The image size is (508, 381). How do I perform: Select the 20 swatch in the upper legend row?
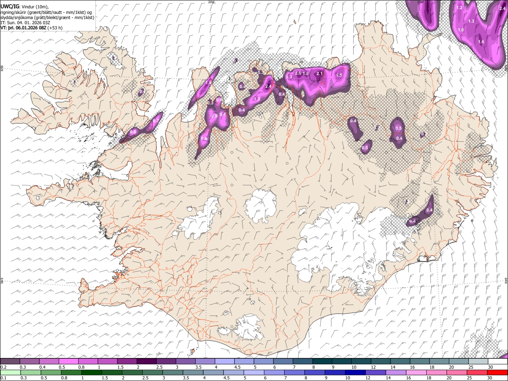(x=458, y=362)
